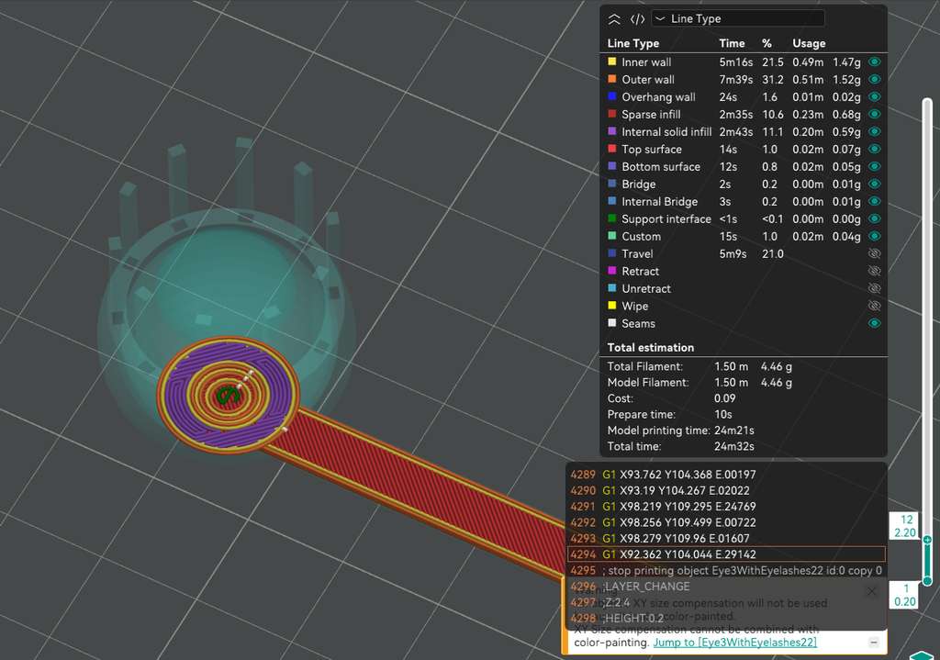Screen dimensions: 940x660
Task: Click the Model printing time value 24m21s
Action: (x=734, y=431)
